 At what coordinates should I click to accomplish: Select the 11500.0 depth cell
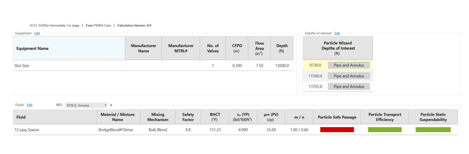[x=315, y=76]
